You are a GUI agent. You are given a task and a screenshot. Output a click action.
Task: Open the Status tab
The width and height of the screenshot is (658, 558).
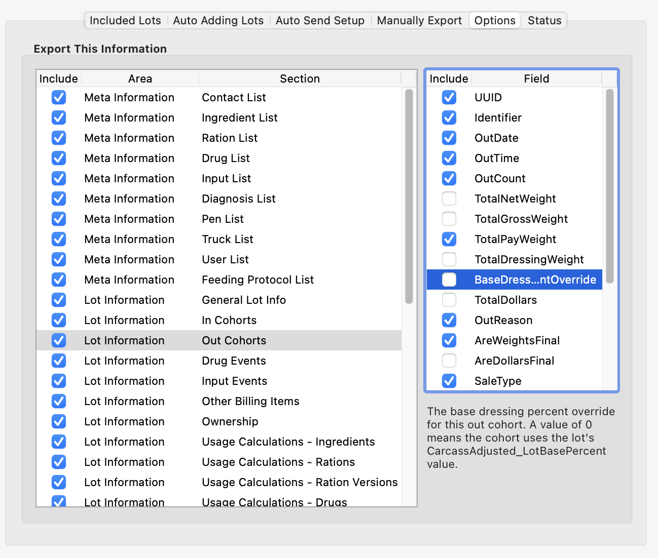544,21
